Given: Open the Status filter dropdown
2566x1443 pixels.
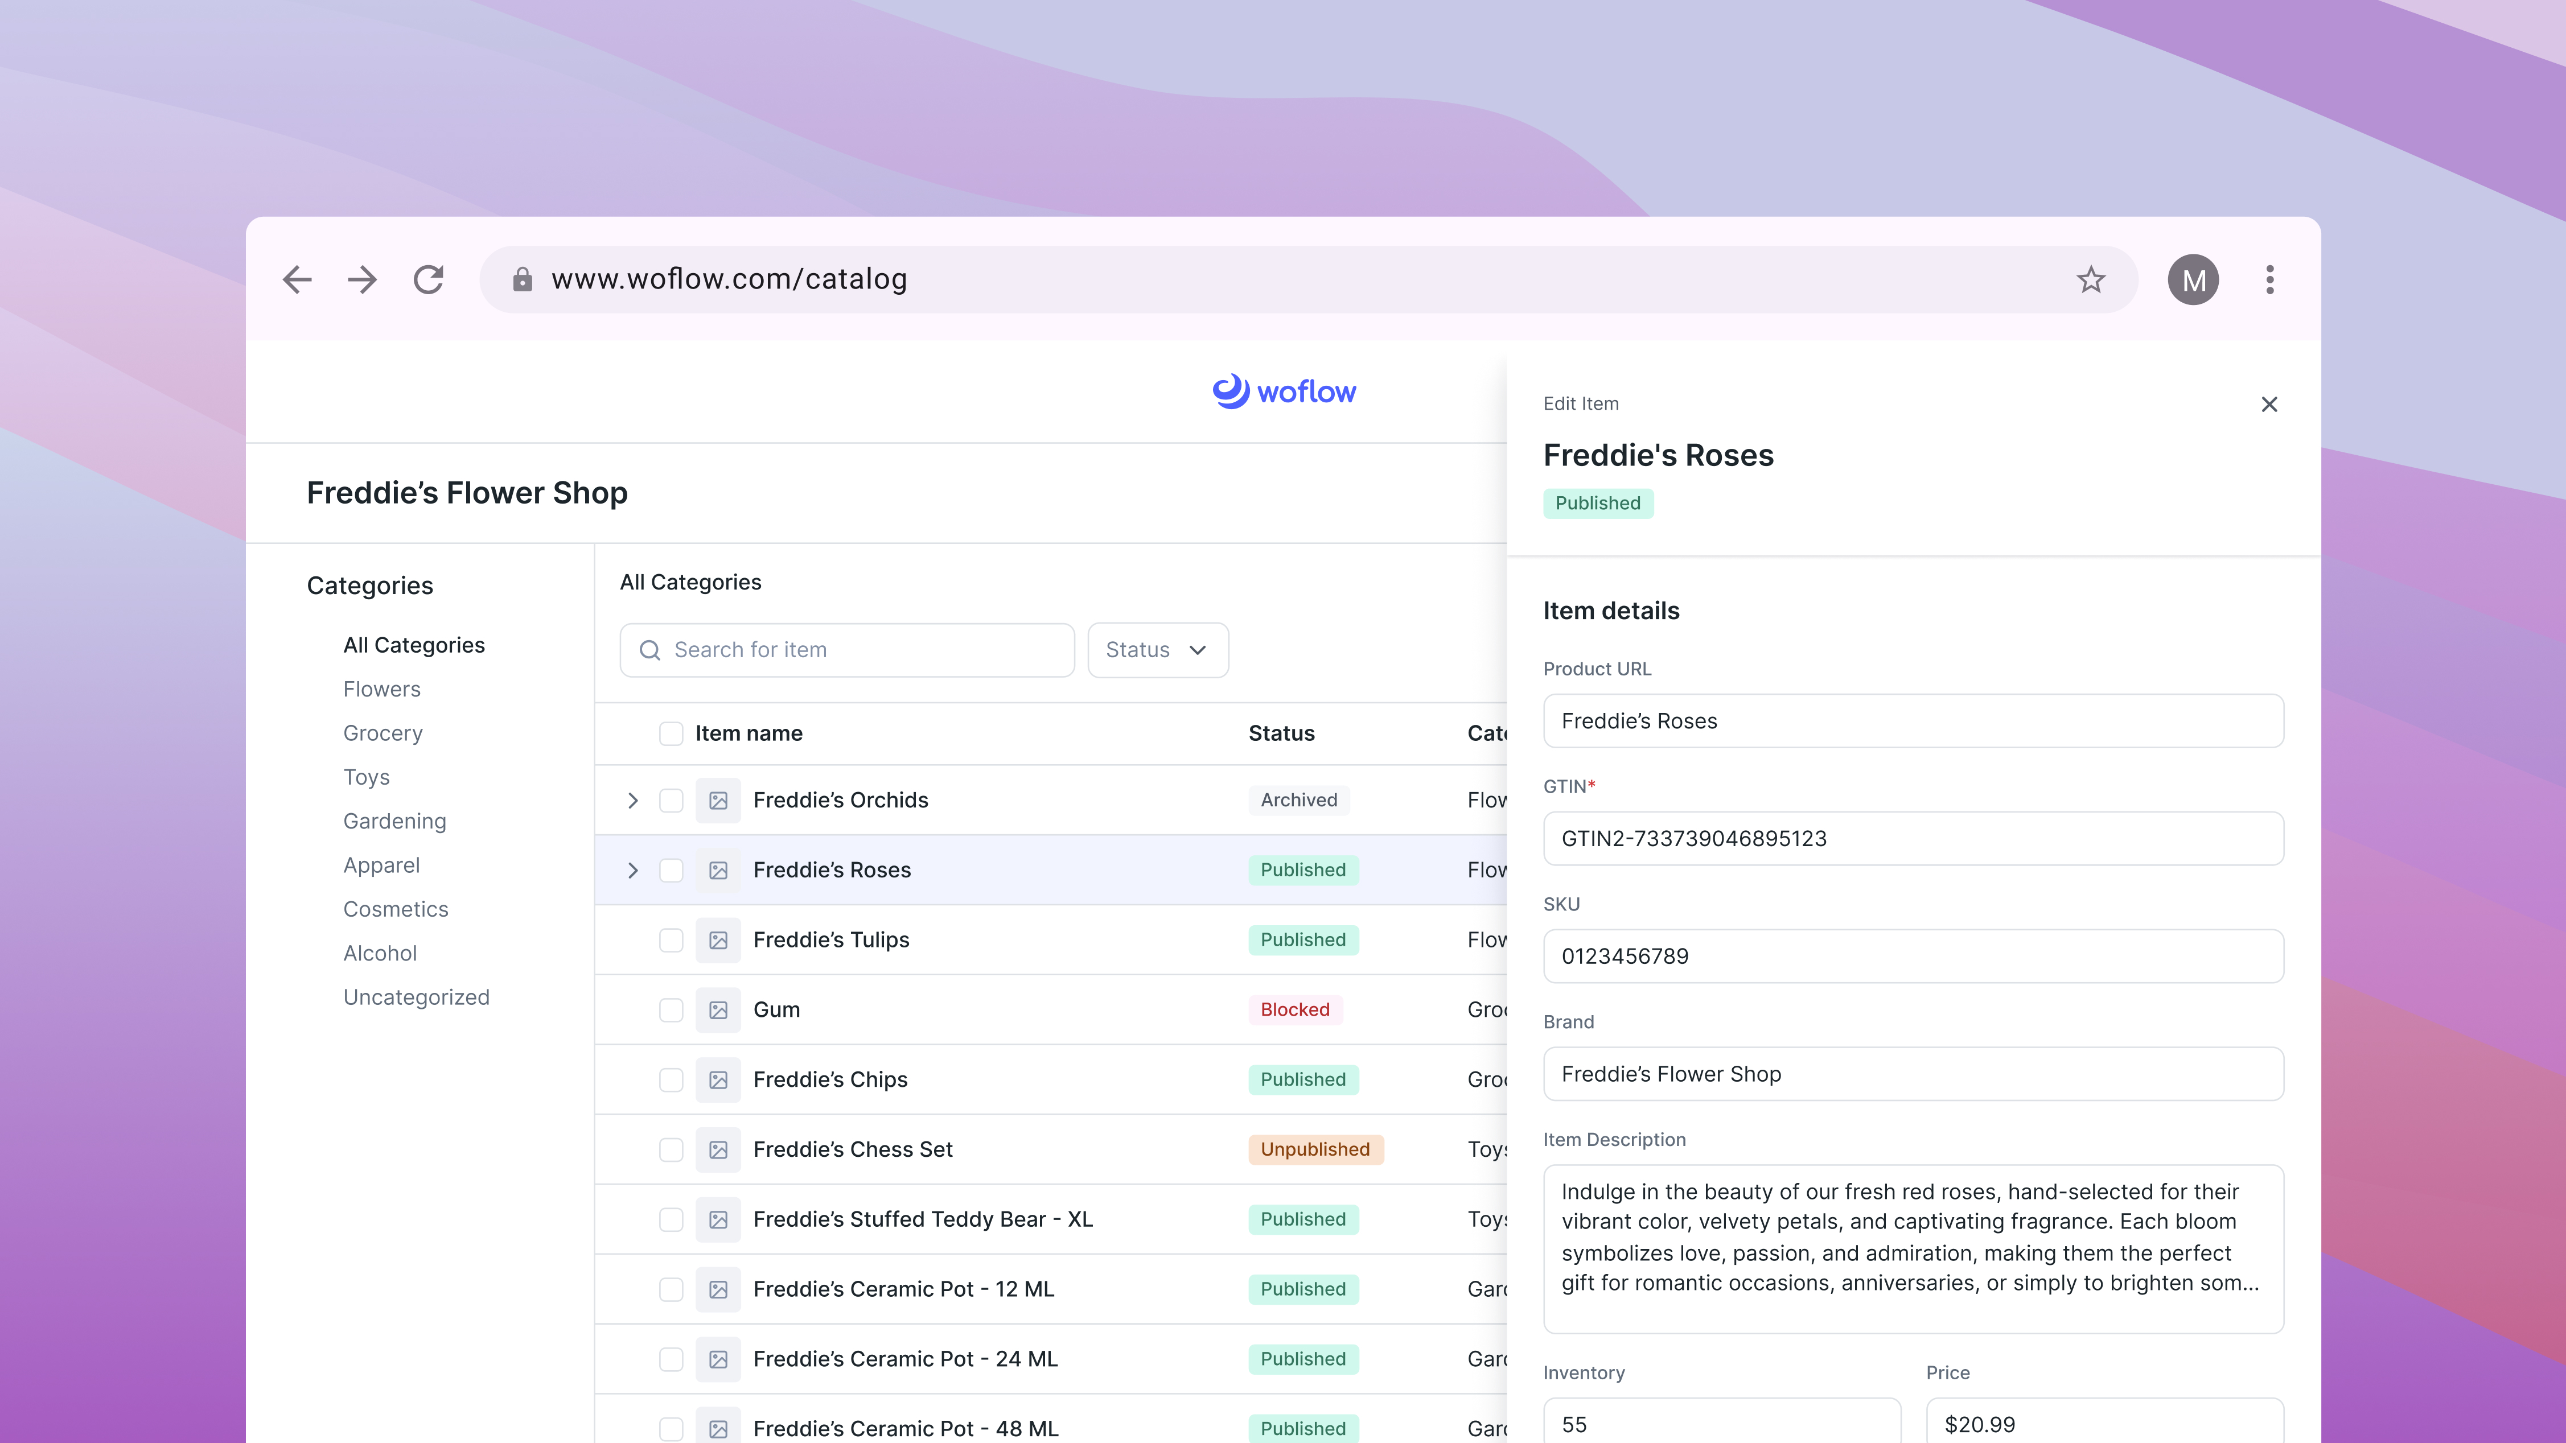Looking at the screenshot, I should (1157, 650).
